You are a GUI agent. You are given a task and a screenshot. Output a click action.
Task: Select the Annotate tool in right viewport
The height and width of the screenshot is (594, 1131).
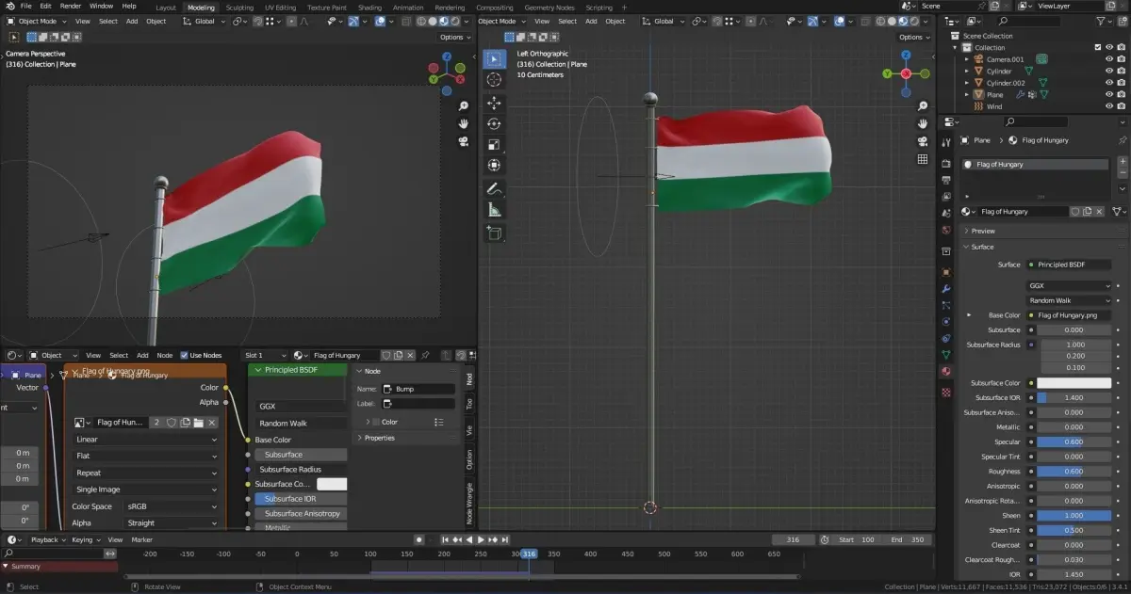point(494,189)
